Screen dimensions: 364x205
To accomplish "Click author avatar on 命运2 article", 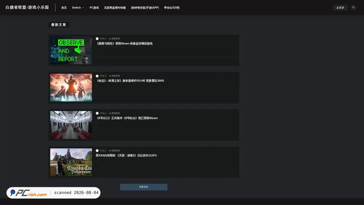I will [97, 76].
